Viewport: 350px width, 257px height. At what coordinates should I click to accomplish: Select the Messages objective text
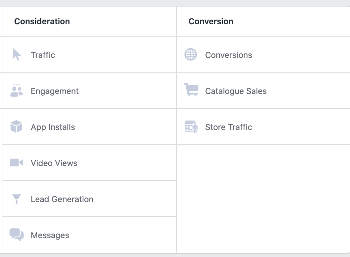point(50,235)
